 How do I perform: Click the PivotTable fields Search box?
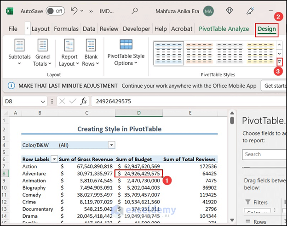264,154
